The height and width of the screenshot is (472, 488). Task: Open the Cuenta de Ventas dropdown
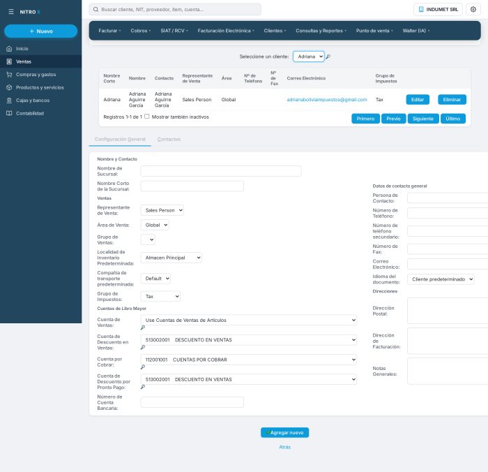[249, 320]
